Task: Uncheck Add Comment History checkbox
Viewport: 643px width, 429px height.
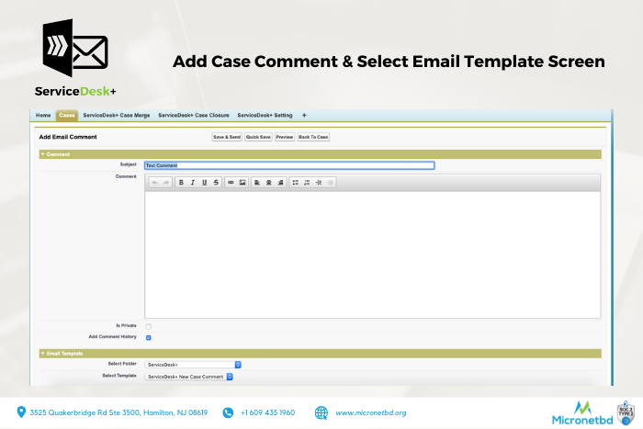Action: (x=149, y=337)
